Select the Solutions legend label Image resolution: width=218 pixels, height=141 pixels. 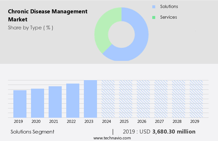169,6
